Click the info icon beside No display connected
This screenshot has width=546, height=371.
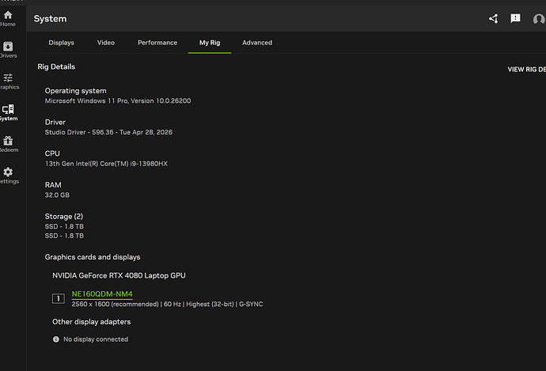click(x=55, y=339)
